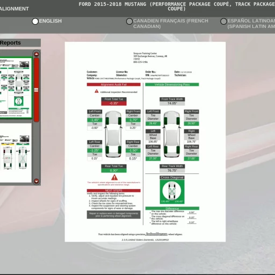Click the red warning triangle near Additional Inspection
Image resolution: width=275 pixels, height=275 pixels.
97,91
